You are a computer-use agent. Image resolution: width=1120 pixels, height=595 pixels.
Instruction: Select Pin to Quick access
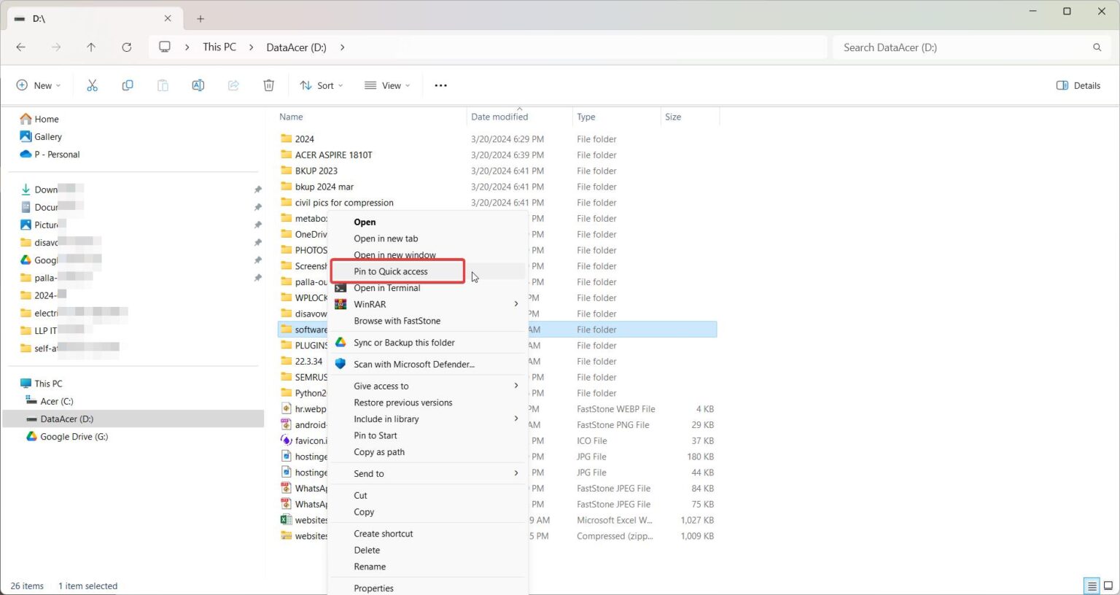coord(390,271)
